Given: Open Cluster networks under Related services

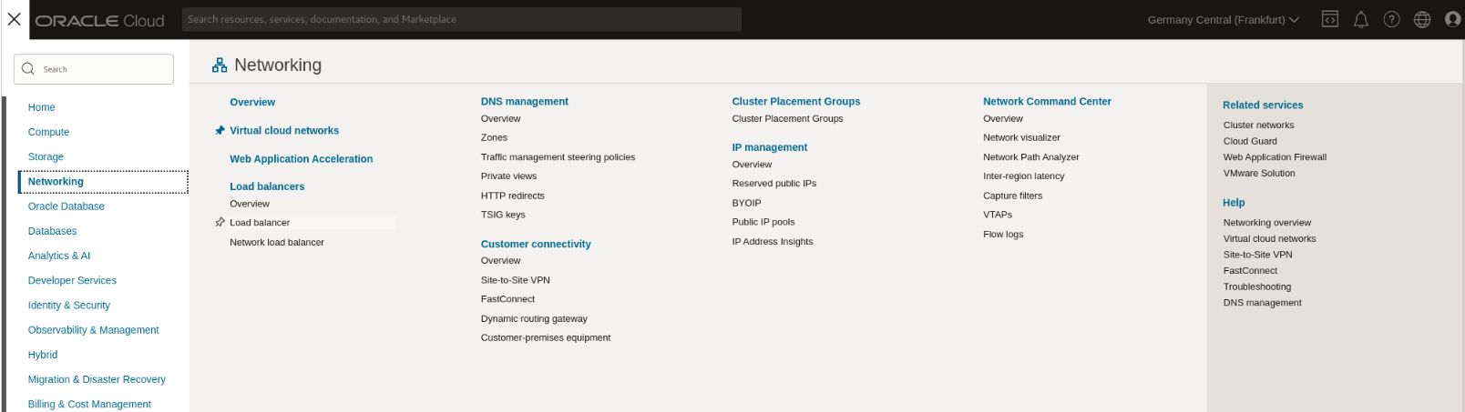Looking at the screenshot, I should (1258, 126).
